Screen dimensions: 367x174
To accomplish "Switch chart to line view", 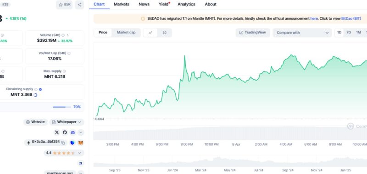I will tap(150, 33).
